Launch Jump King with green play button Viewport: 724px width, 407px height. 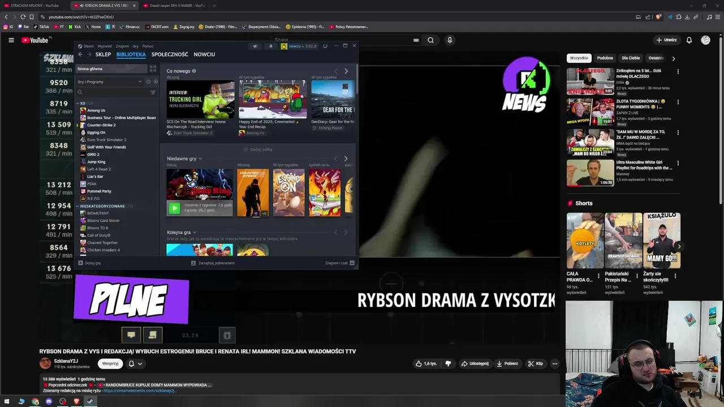pos(174,209)
